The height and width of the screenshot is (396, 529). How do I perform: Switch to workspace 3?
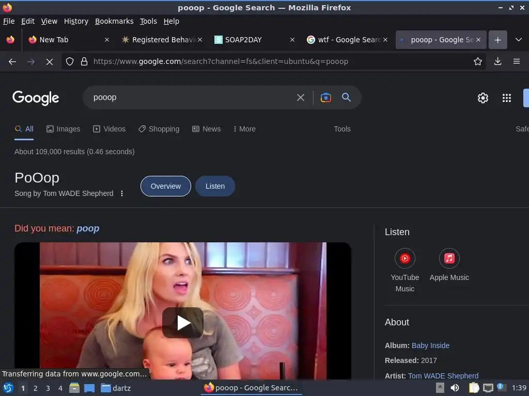point(48,388)
